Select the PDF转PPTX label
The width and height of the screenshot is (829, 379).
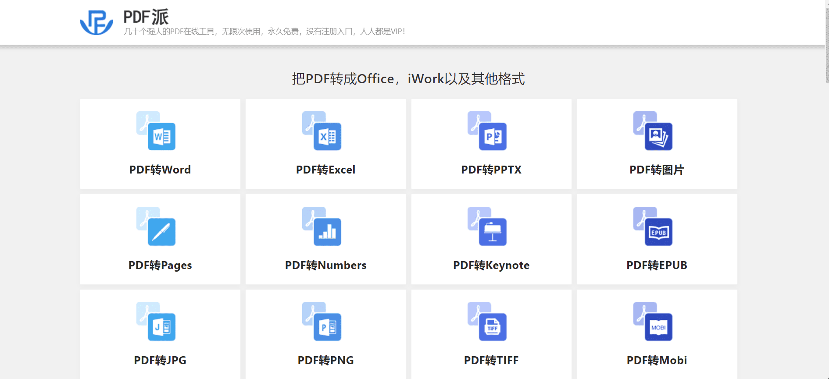tap(491, 170)
